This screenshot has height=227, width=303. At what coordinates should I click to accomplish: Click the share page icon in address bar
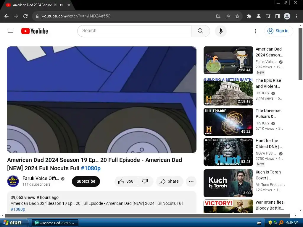click(x=228, y=17)
